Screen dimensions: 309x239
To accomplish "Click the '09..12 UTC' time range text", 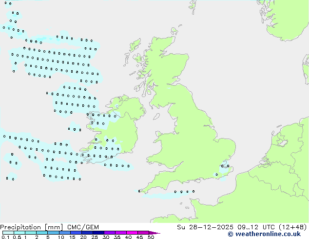I will click(256, 227).
